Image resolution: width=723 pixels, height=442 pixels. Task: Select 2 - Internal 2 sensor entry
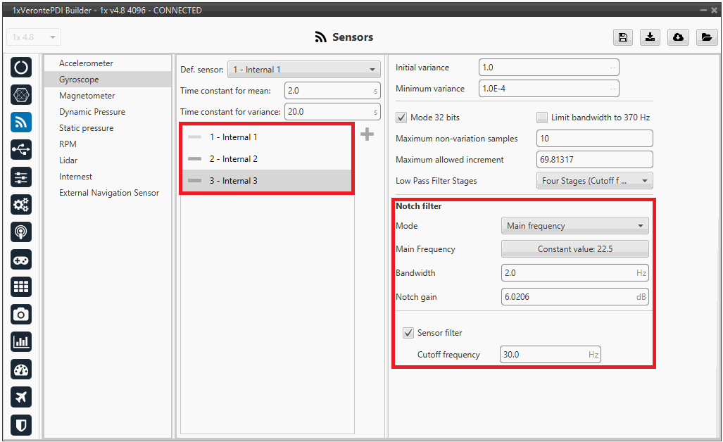[x=233, y=159]
